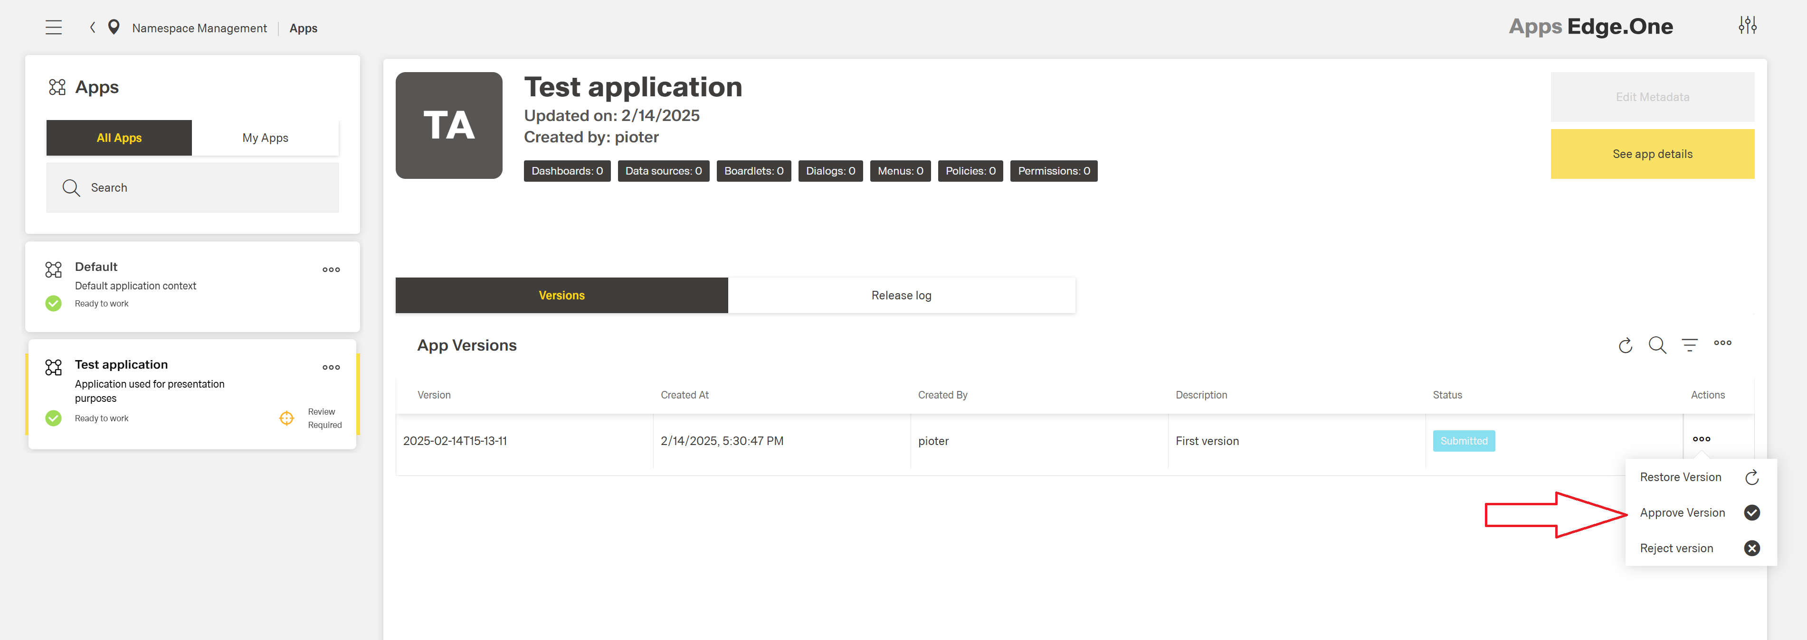Switch to the Release log tab
Image resolution: width=1807 pixels, height=640 pixels.
[x=901, y=296]
